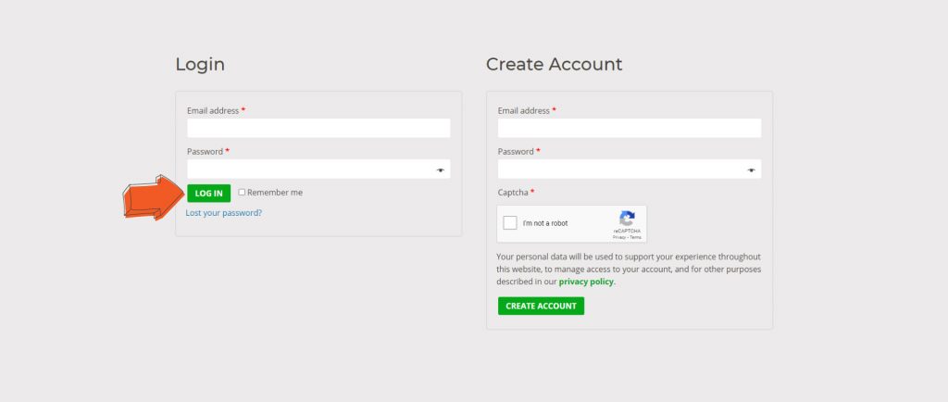The width and height of the screenshot is (948, 402).
Task: Click the Login section heading
Action: point(200,65)
